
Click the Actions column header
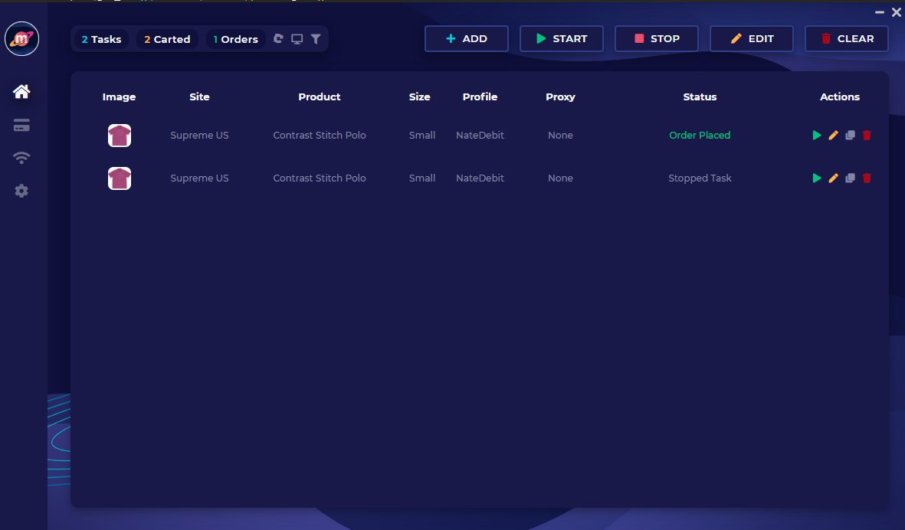pos(840,97)
